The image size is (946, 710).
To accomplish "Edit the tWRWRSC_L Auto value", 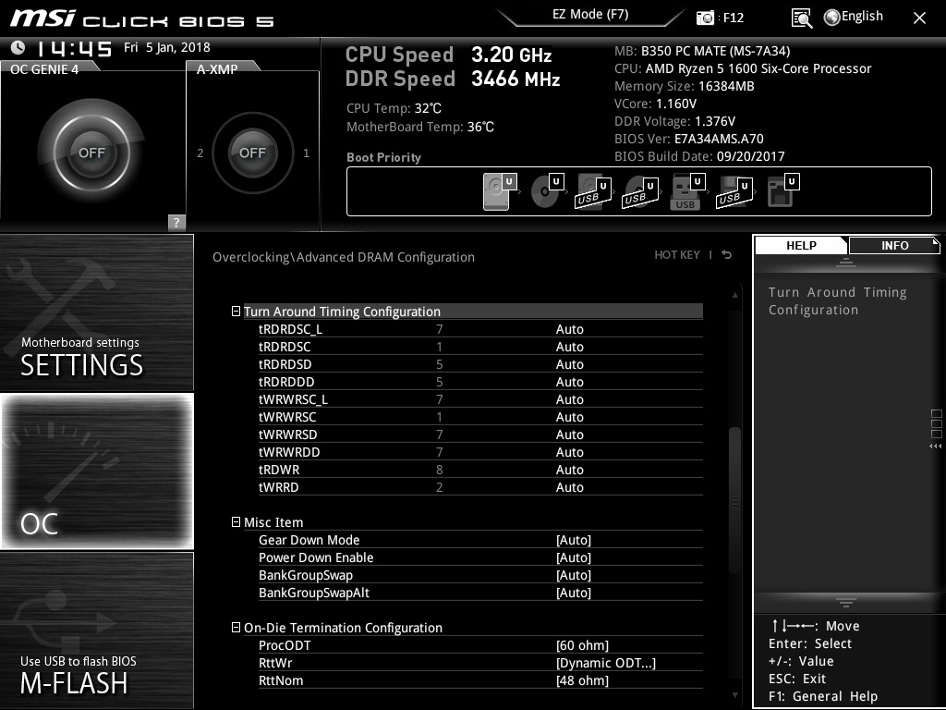I will pos(569,399).
